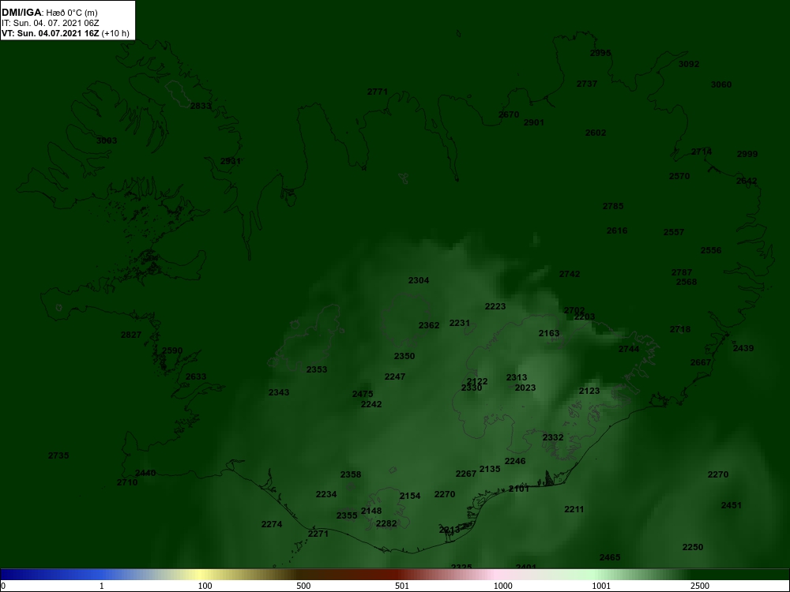This screenshot has height=592, width=790.
Task: Click the height value 2234
Action: point(326,494)
